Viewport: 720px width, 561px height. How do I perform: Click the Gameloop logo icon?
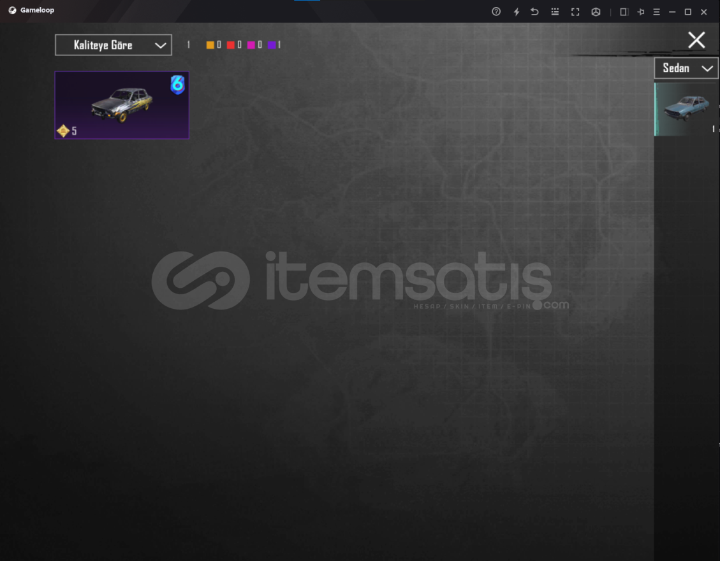click(x=12, y=10)
